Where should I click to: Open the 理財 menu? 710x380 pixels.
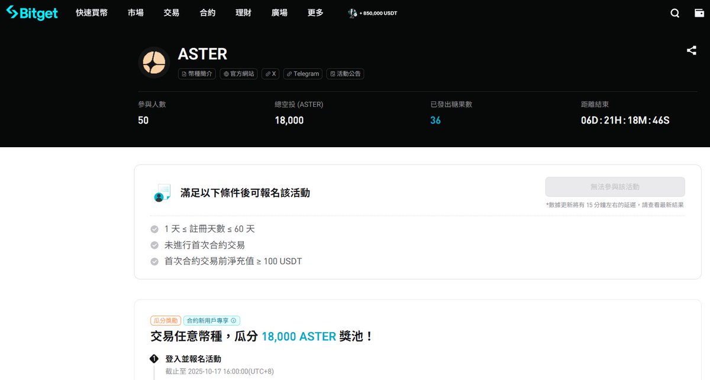point(243,12)
